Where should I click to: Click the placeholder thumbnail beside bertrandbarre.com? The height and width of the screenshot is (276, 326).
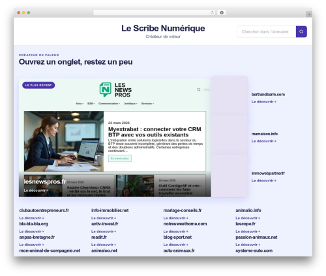230,95
